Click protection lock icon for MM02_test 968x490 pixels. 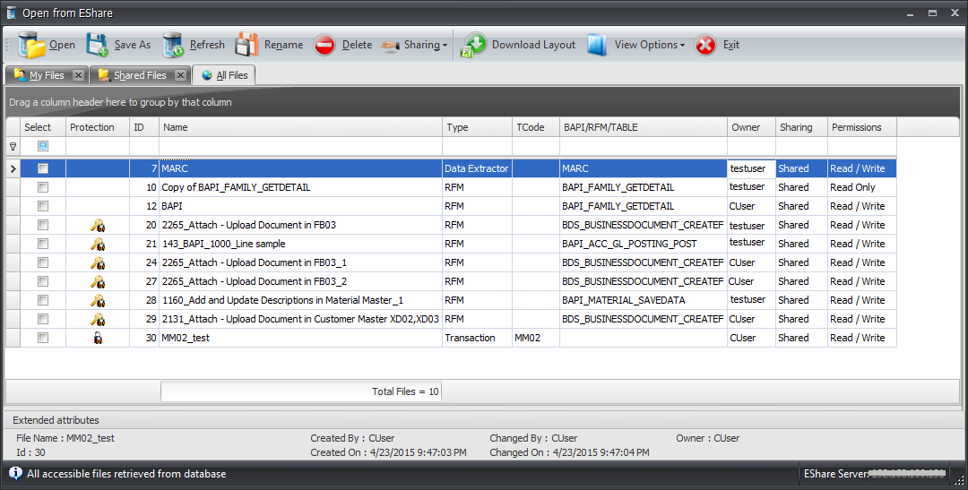(x=98, y=339)
